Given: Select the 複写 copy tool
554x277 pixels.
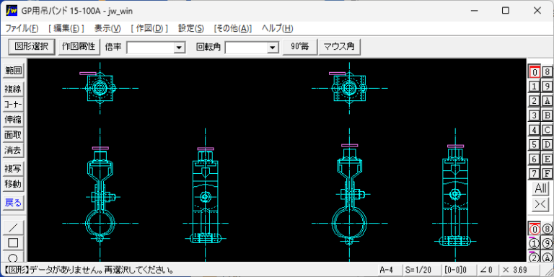Looking at the screenshot, I should pos(13,169).
